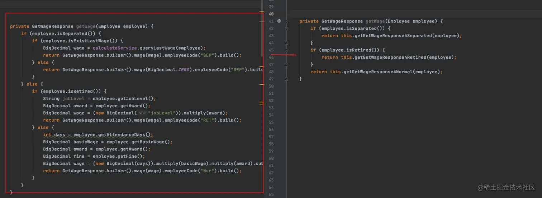Screen dimensions: 542x198
Task: Click isRetired call in the left editor
Action: point(81,91)
